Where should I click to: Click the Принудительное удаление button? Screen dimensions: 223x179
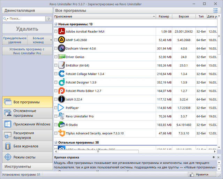click(15, 40)
